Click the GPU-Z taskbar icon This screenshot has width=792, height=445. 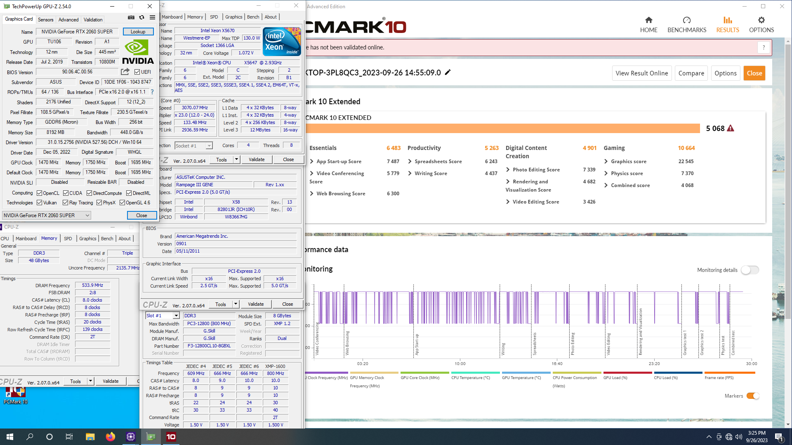click(x=151, y=437)
